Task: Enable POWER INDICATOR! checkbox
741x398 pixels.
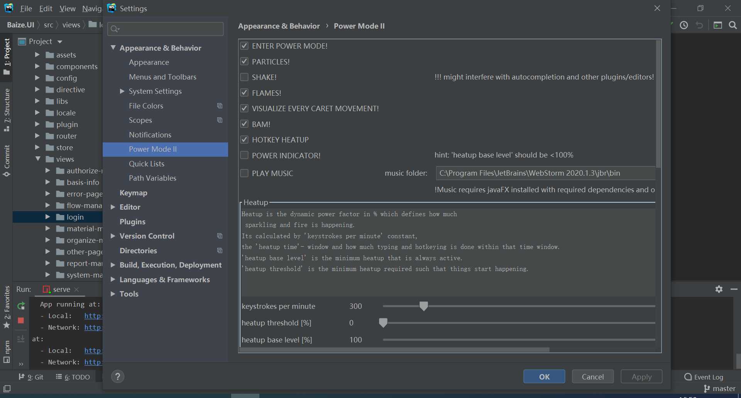Action: click(244, 155)
